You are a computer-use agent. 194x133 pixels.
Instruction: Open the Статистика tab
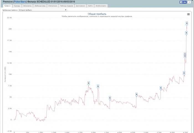[x=52, y=6]
